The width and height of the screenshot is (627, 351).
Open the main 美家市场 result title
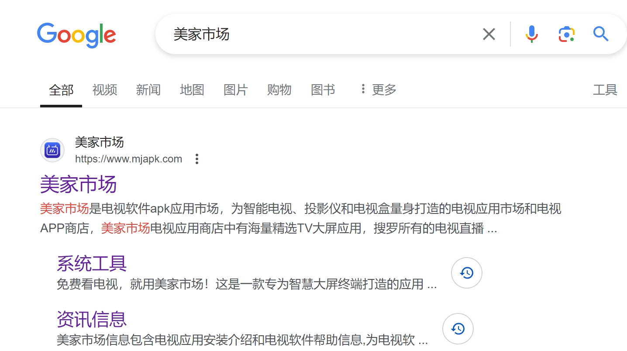coord(78,184)
